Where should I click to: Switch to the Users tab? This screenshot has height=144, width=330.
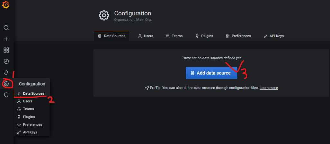click(x=146, y=36)
